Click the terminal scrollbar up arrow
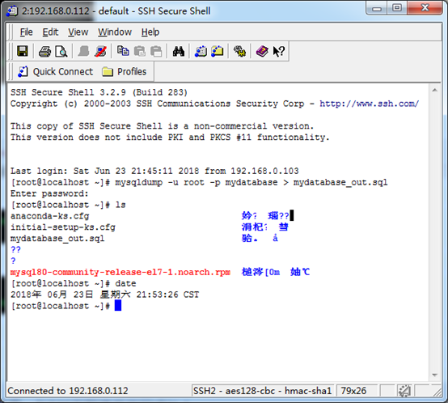 pos(434,91)
